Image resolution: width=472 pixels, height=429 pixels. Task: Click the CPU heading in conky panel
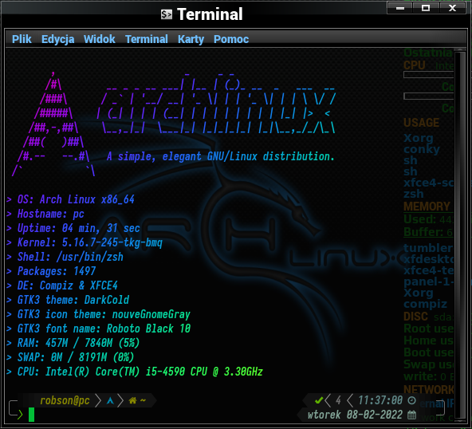coord(415,65)
